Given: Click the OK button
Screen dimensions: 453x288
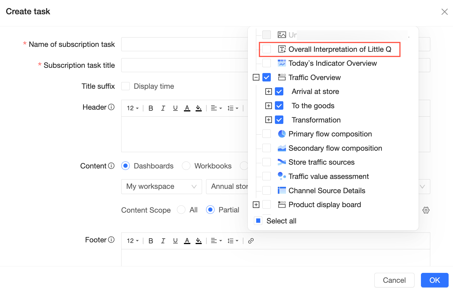Looking at the screenshot, I should [x=435, y=280].
